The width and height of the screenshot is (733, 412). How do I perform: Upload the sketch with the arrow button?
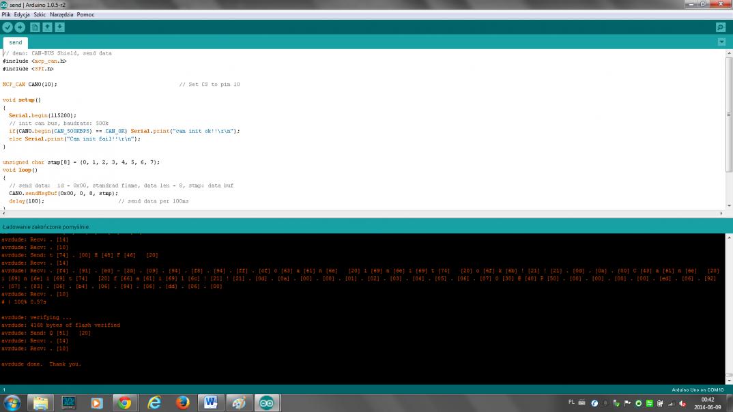(x=20, y=27)
